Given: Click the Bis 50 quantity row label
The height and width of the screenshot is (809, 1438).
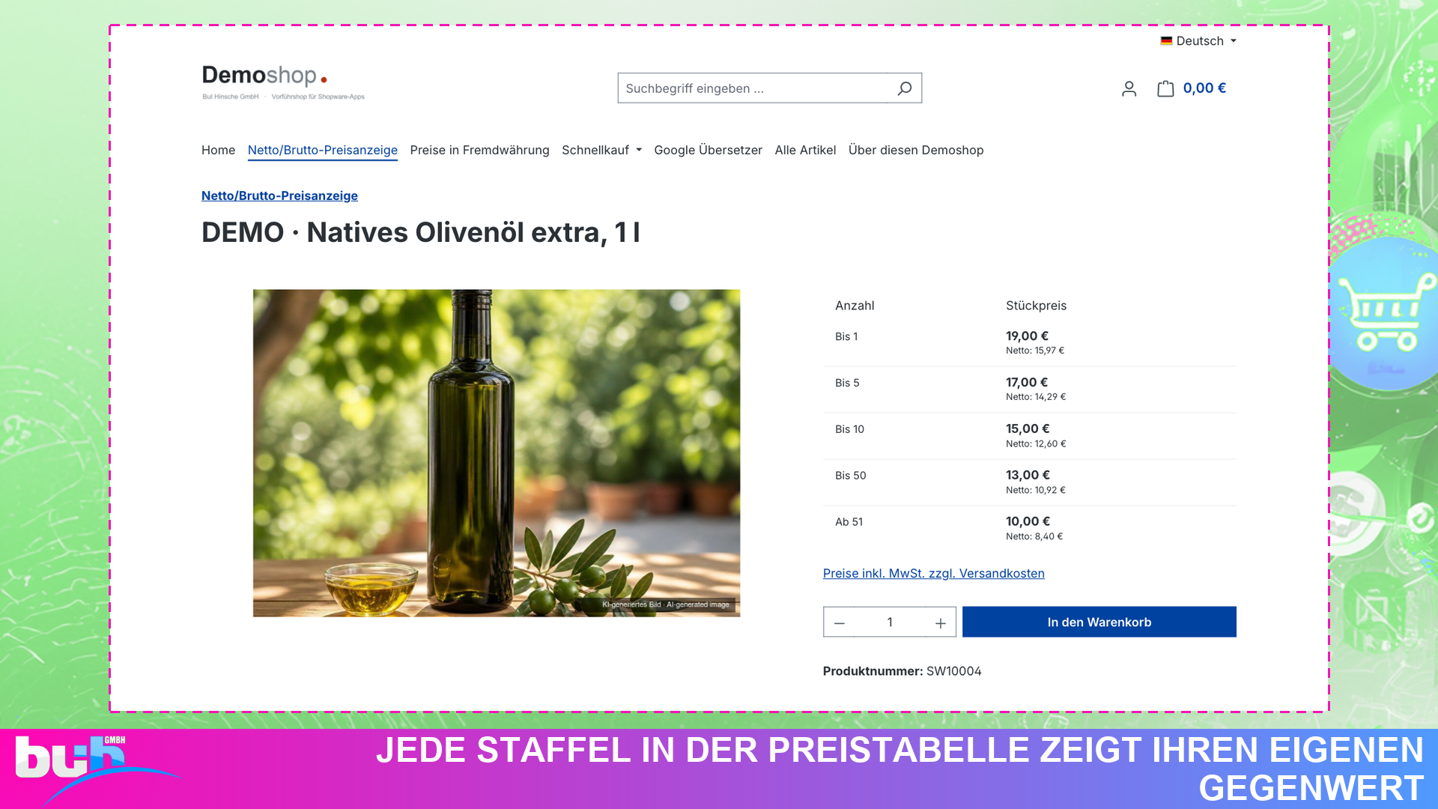Looking at the screenshot, I should click(851, 476).
